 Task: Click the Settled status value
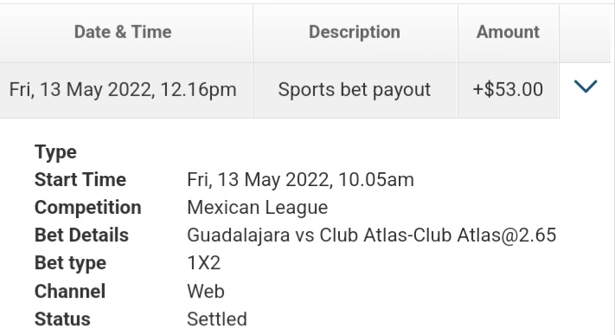pos(217,319)
